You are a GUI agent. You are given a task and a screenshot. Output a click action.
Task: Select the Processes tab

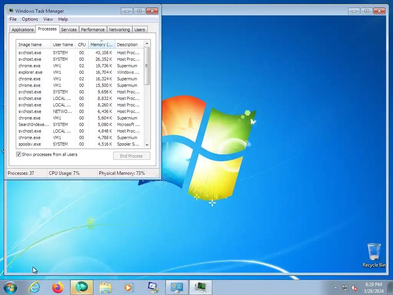point(47,29)
